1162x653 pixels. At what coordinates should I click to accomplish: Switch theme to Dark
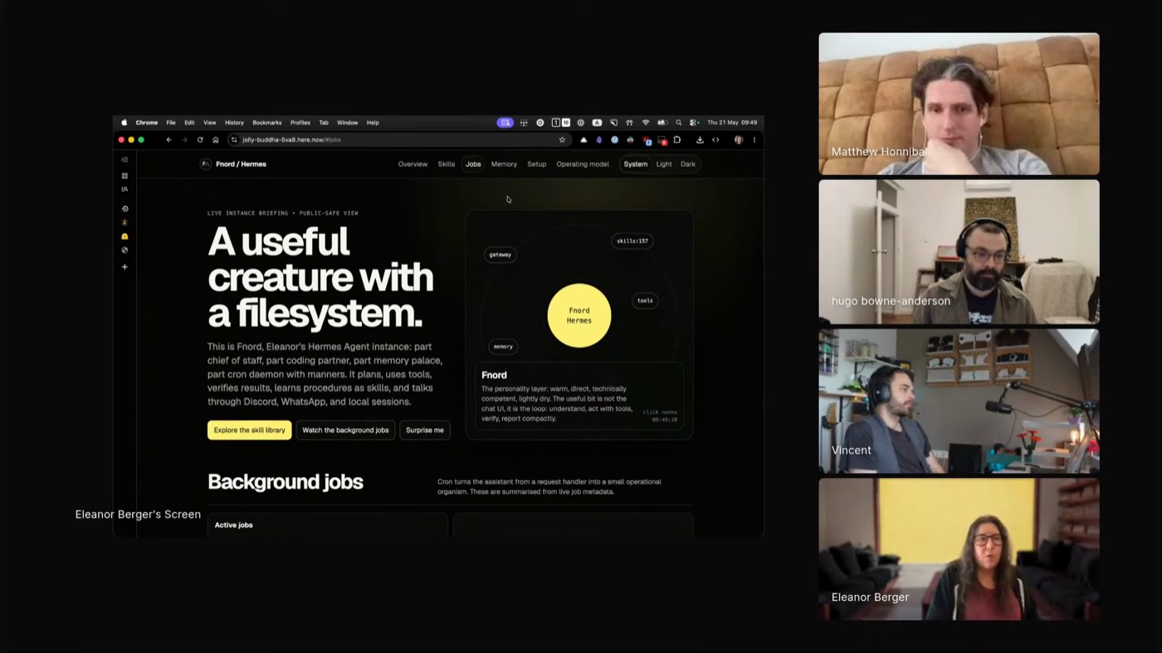pyautogui.click(x=688, y=164)
